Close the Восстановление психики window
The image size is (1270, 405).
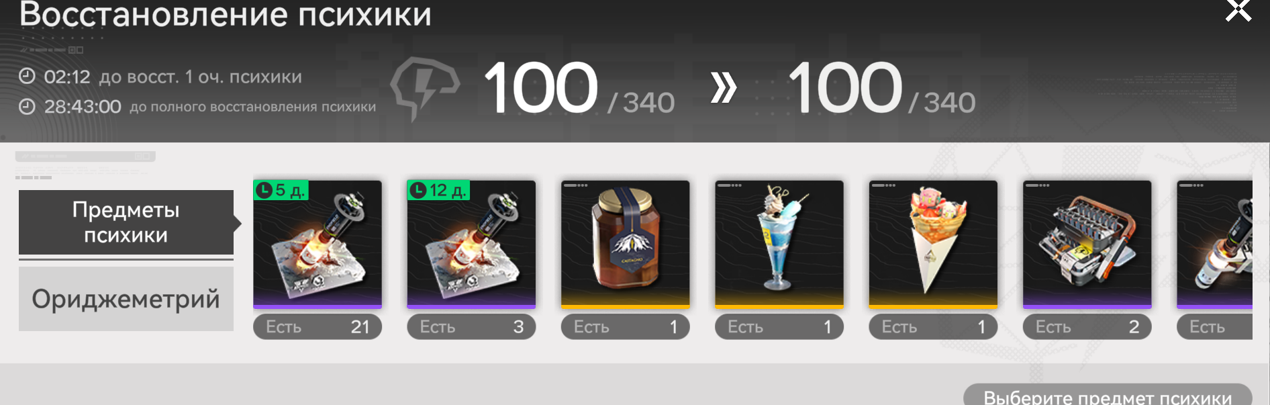tap(1238, 9)
